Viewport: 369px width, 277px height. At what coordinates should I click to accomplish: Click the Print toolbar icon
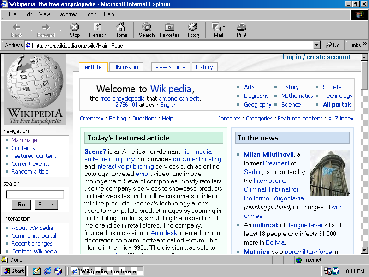point(242,30)
